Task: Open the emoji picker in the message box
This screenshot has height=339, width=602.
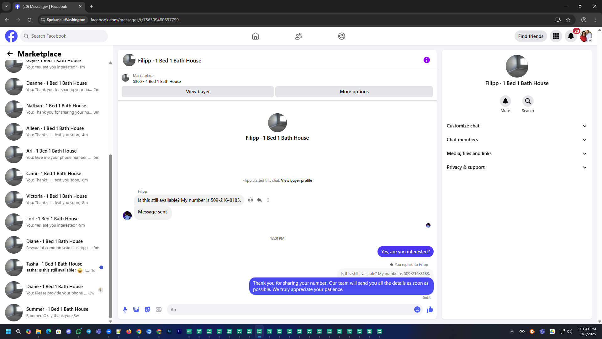Action: 417,309
